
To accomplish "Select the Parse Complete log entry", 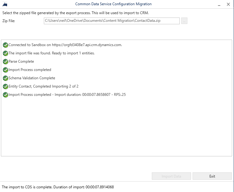I will tap(21, 61).
